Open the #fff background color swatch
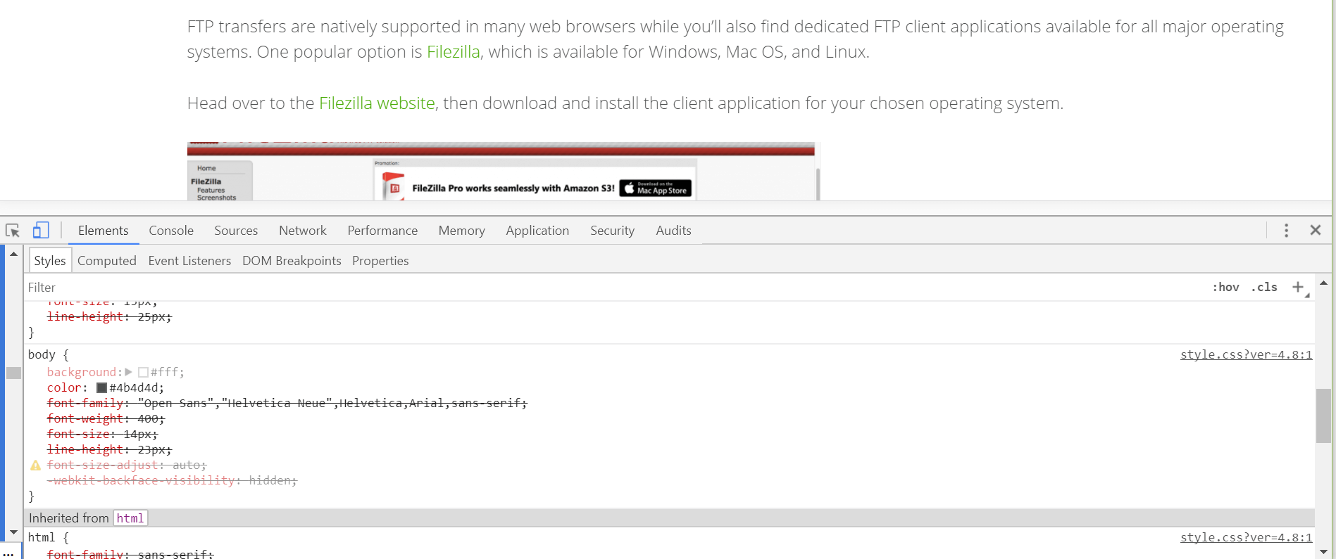 [143, 372]
